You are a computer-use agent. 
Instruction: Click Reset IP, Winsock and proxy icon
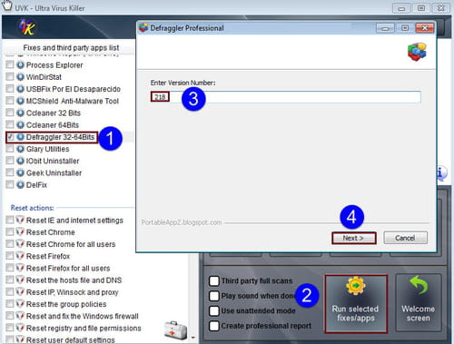(20, 292)
